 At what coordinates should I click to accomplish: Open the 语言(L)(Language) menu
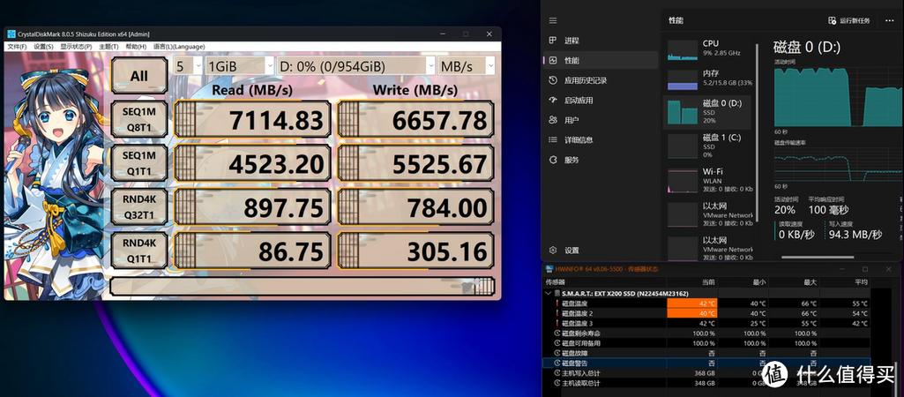coord(179,47)
